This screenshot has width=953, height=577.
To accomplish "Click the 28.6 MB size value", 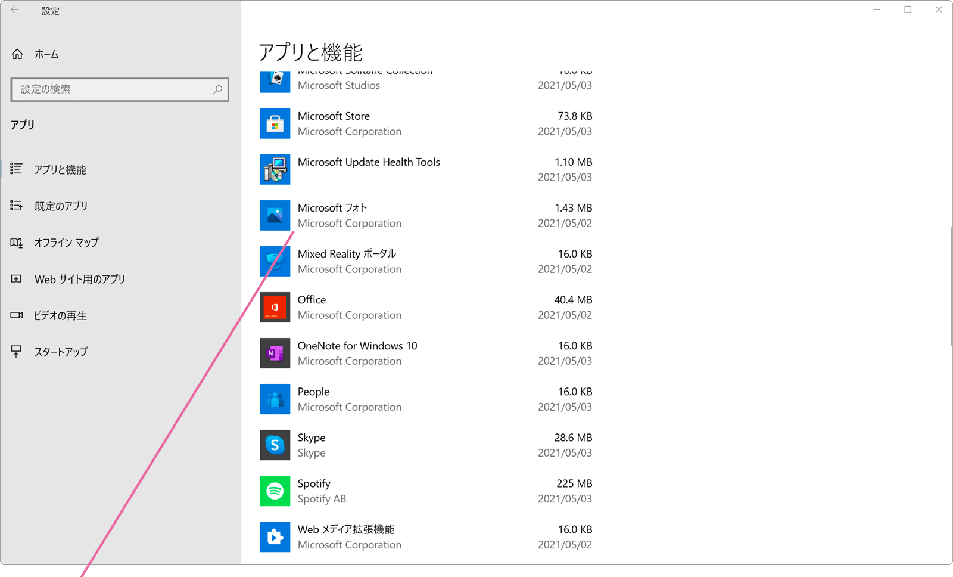I will tap(573, 438).
